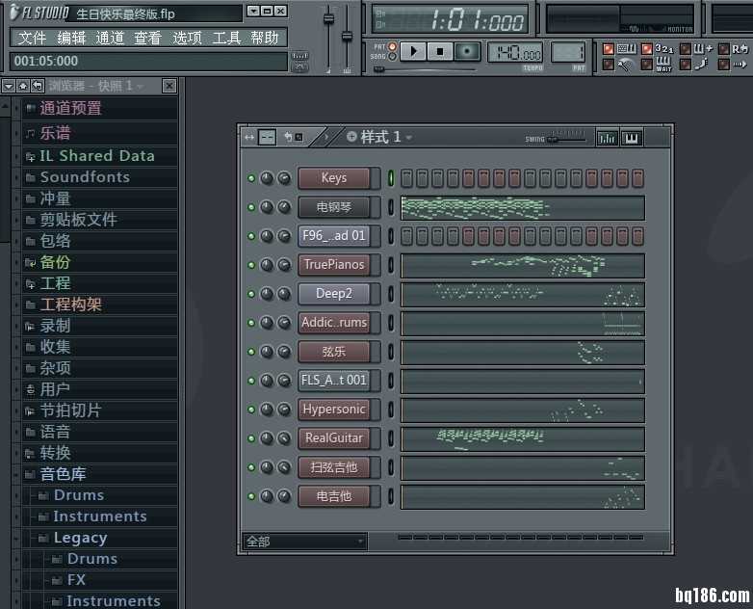Toggle channel select LED next to RealGuitar
The image size is (753, 609).
tap(390, 438)
